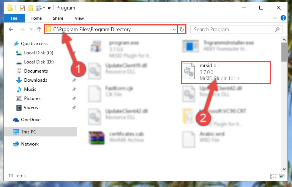This screenshot has width=292, height=187.
Task: Toggle the pin next to Music
Action: pos(74,89)
